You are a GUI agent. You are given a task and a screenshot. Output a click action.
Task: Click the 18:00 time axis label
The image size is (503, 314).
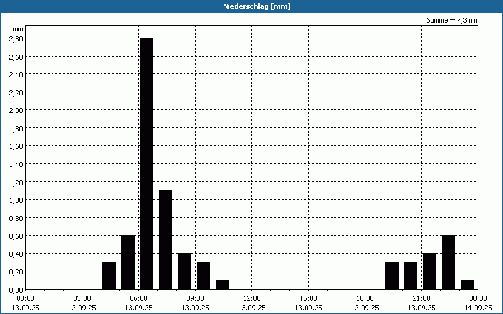365,298
